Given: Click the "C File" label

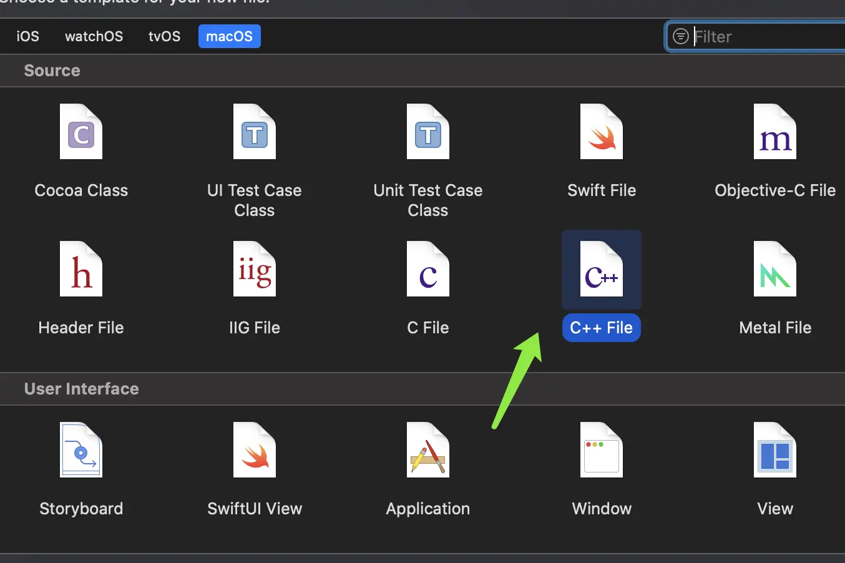Looking at the screenshot, I should click(428, 328).
